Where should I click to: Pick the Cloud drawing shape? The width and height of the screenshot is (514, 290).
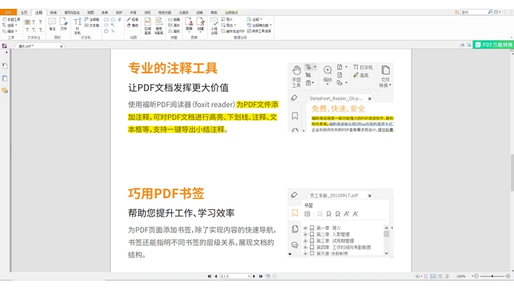tap(113, 20)
